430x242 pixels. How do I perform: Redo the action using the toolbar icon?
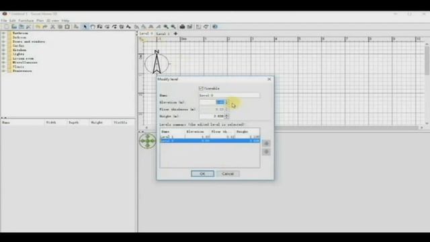click(x=45, y=27)
